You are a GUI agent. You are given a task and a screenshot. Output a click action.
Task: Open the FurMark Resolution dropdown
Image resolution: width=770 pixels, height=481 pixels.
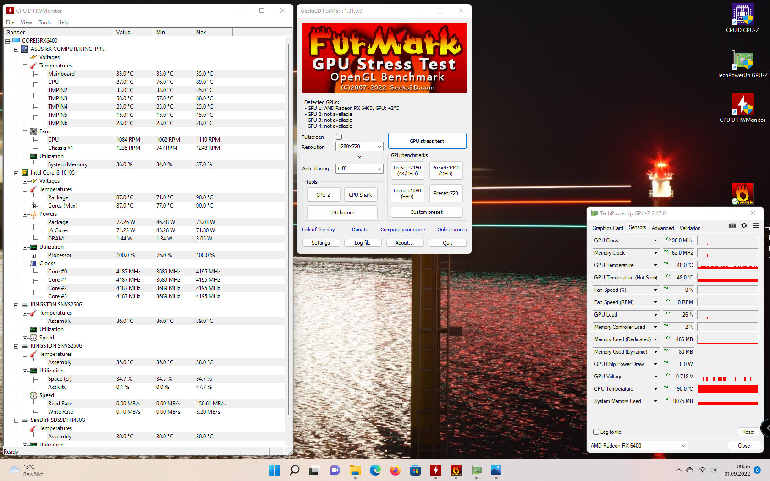(x=359, y=146)
